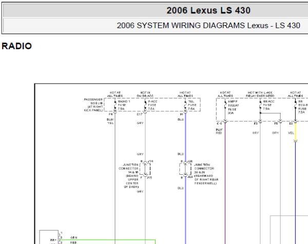Click 'HOT IN ON OR ACC' label
The width and height of the screenshot is (308, 244).
pos(145,94)
